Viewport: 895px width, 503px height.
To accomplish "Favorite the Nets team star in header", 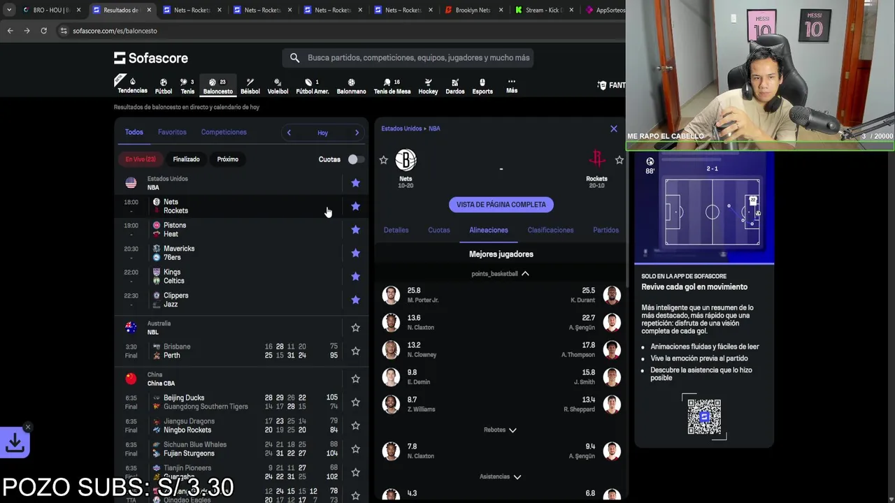I will click(383, 160).
